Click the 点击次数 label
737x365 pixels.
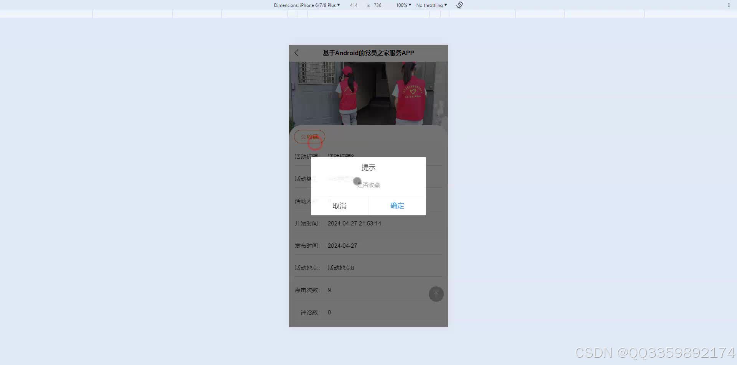307,290
